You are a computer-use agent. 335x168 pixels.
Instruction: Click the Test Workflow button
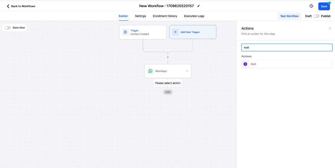click(289, 16)
